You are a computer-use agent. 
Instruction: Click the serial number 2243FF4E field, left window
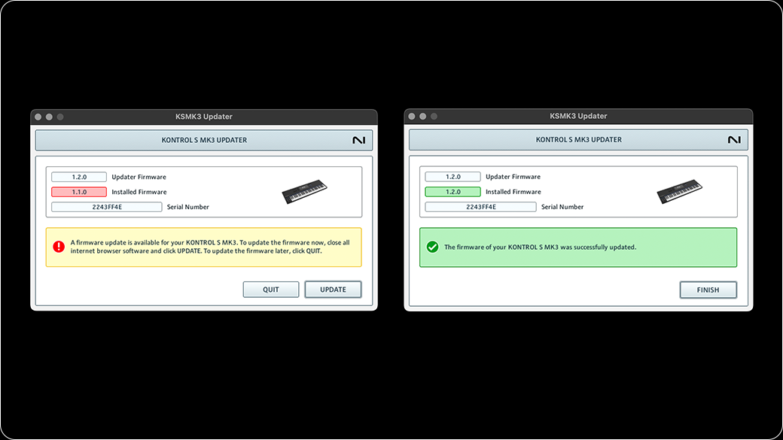pos(107,207)
